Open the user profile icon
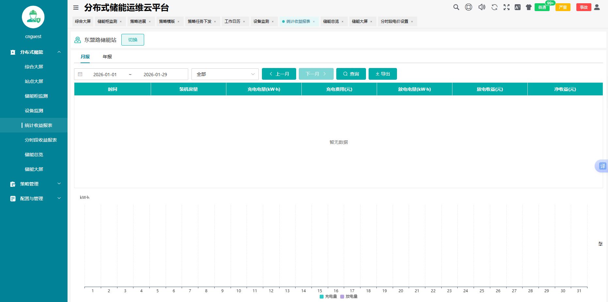 [x=597, y=7]
